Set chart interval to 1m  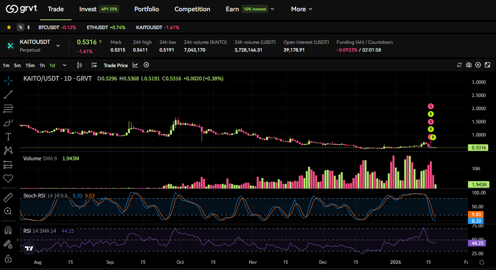click(6, 65)
